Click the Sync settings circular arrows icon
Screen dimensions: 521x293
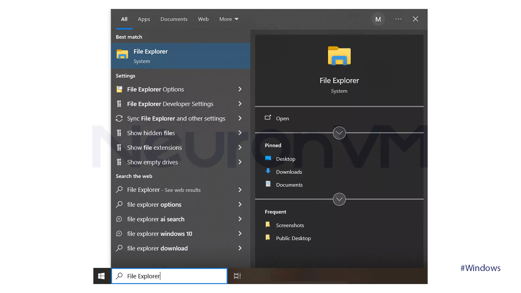(119, 118)
